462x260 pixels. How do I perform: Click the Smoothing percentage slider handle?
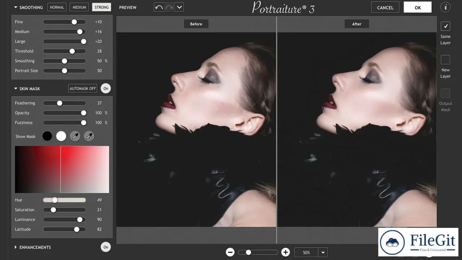pyautogui.click(x=65, y=61)
